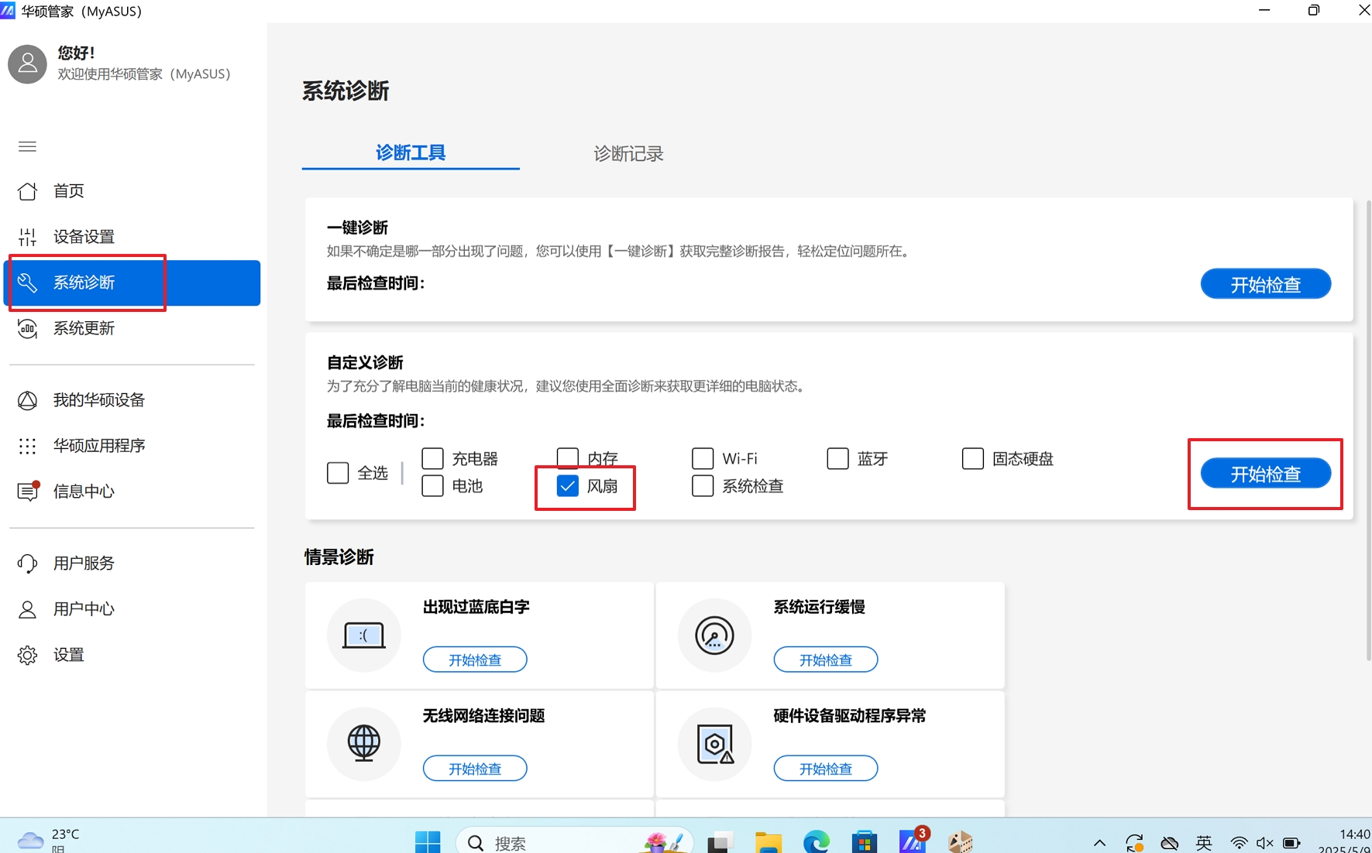This screenshot has width=1372, height=853.
Task: Open 用户服务 in the sidebar
Action: (132, 564)
